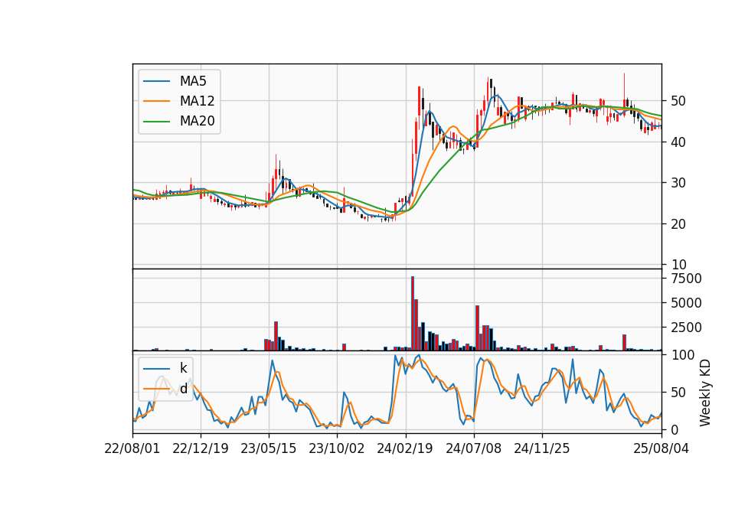Click the green MA20 legend line sample
Screen dimensions: 735x528
156,121
